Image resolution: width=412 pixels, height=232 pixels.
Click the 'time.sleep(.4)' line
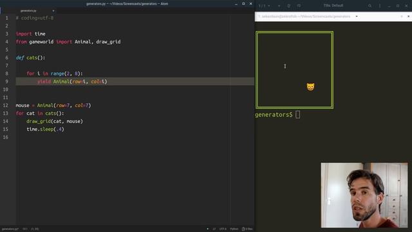(45, 129)
